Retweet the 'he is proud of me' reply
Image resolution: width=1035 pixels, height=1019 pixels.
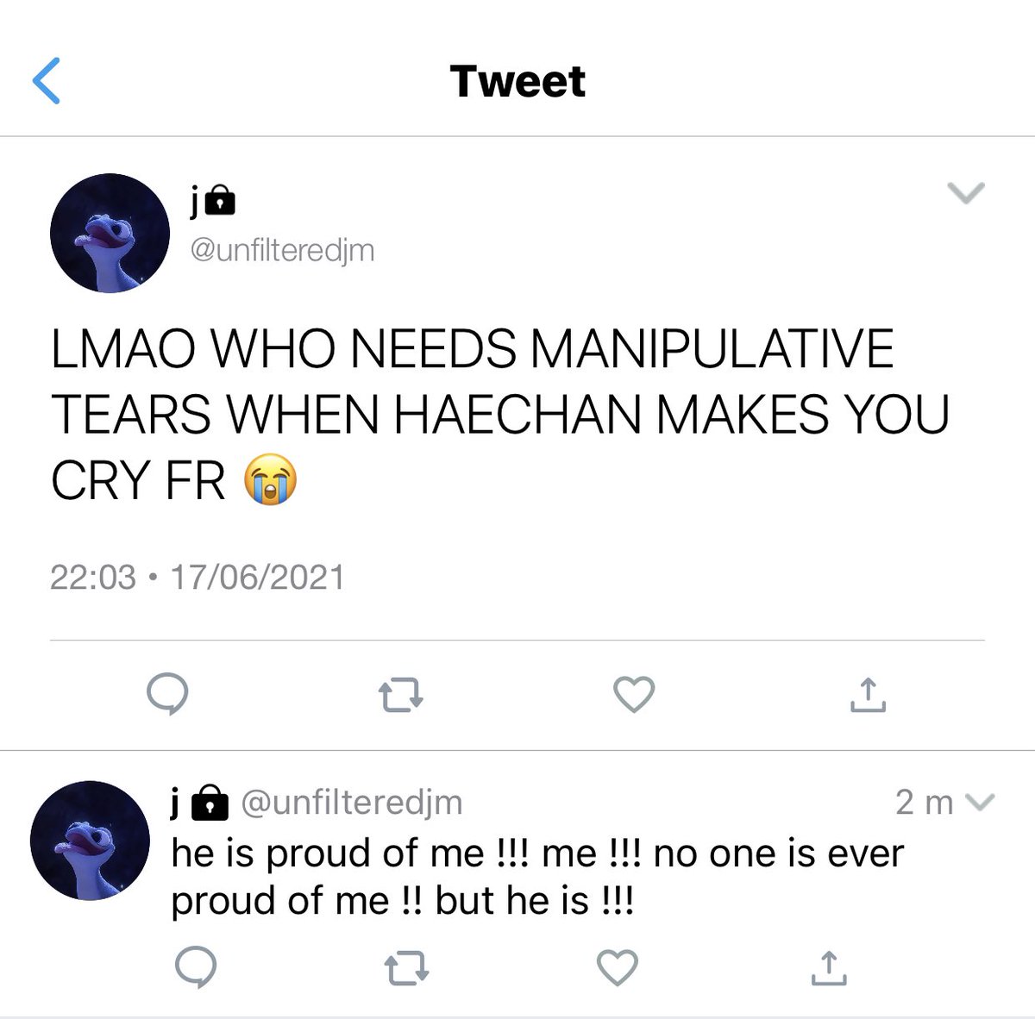(x=406, y=967)
